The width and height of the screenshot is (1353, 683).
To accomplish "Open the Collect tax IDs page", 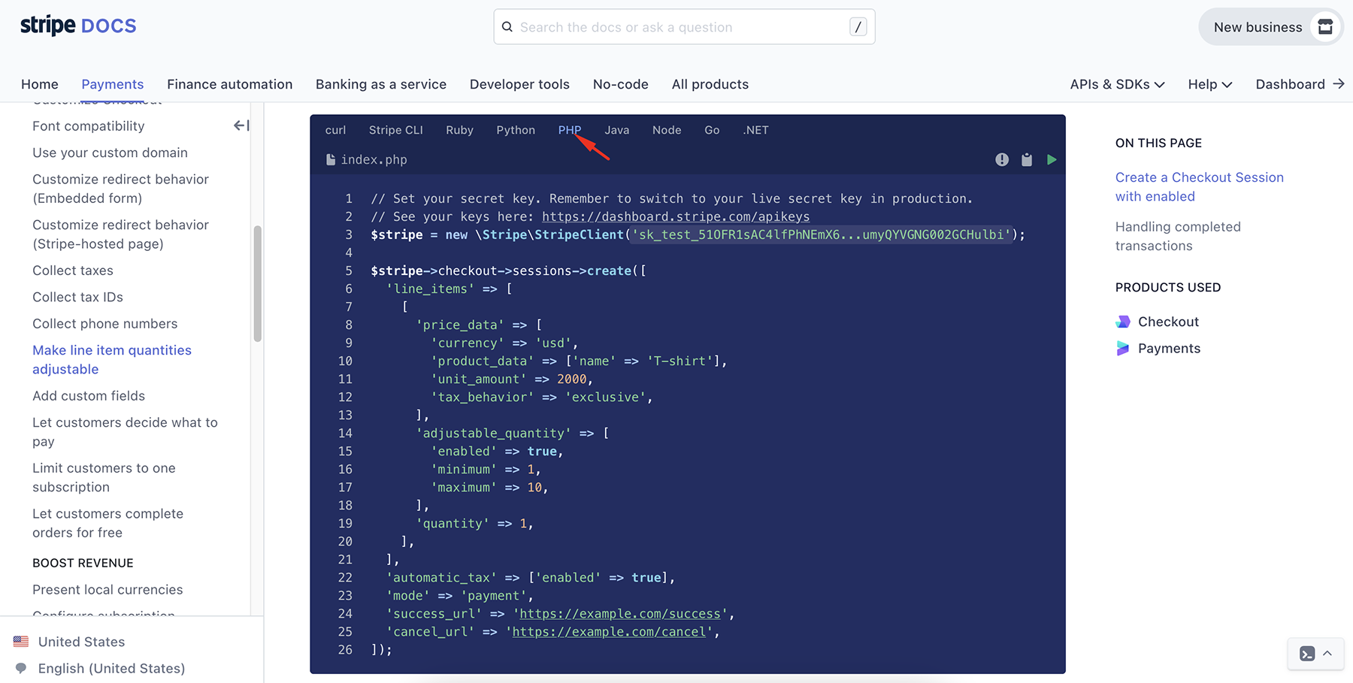I will tap(78, 297).
